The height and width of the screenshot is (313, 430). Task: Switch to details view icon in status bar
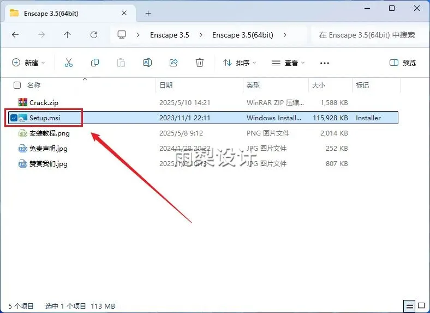pos(409,306)
